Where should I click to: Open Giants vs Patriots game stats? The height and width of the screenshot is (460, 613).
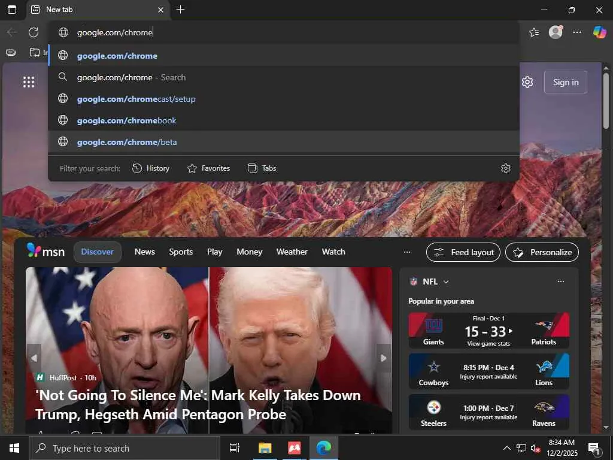(488, 331)
